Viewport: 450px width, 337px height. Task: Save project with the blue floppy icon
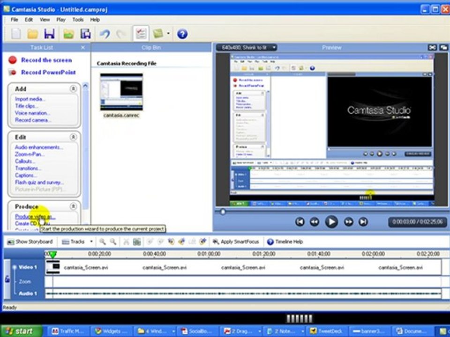[49, 34]
